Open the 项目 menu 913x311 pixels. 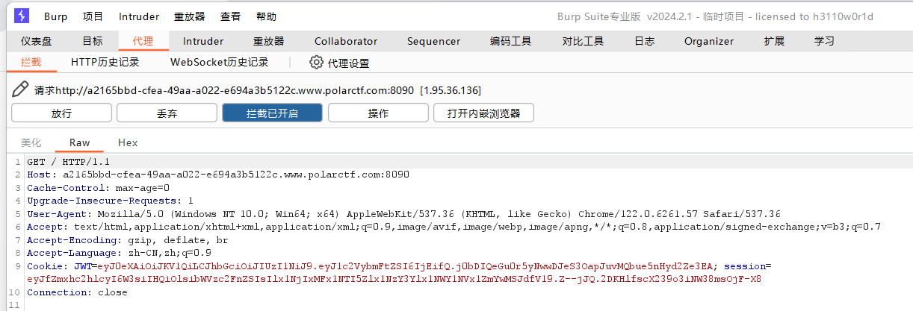click(x=93, y=16)
